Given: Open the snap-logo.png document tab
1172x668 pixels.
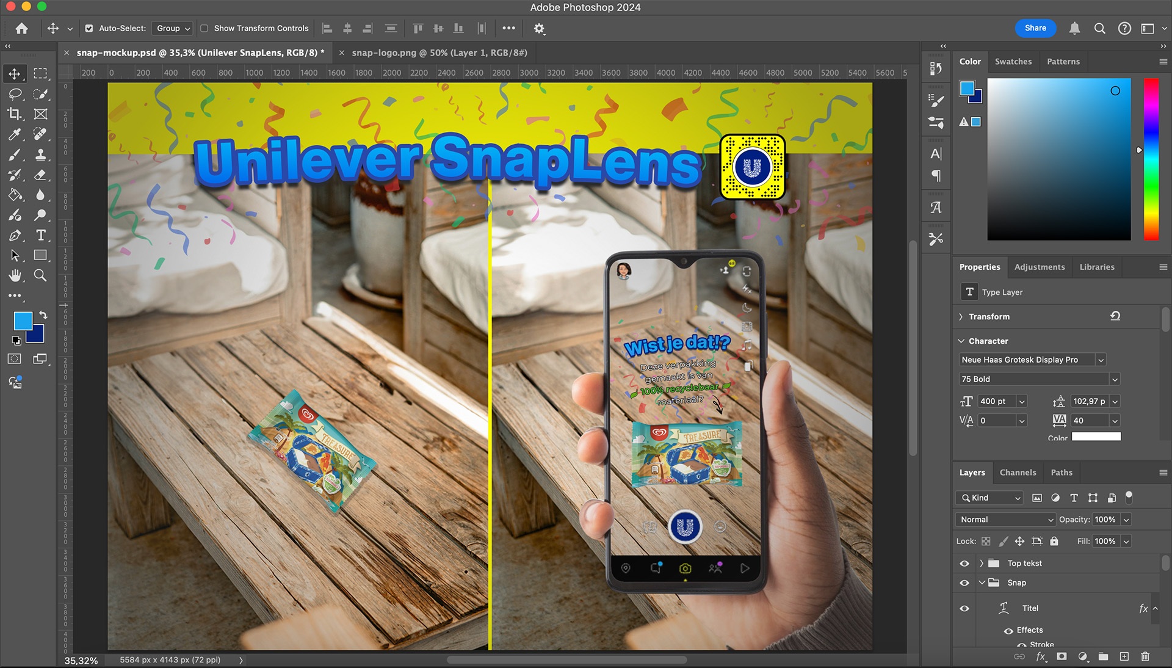Looking at the screenshot, I should [x=439, y=53].
